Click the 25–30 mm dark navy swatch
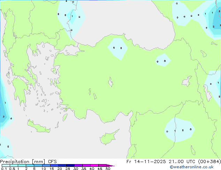 coord(70,165)
